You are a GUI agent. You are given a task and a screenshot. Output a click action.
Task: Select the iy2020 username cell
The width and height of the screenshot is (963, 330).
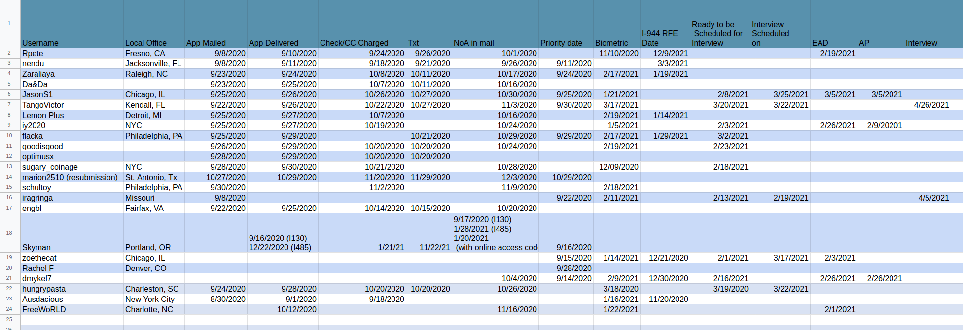72,125
